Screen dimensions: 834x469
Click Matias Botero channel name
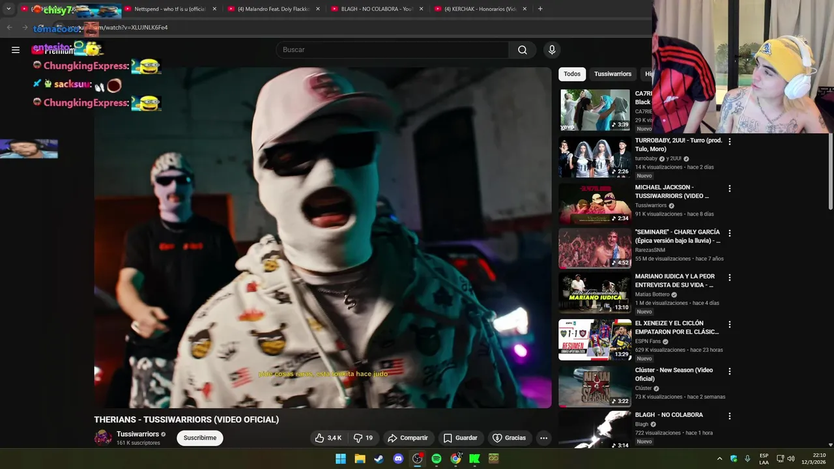coord(652,294)
